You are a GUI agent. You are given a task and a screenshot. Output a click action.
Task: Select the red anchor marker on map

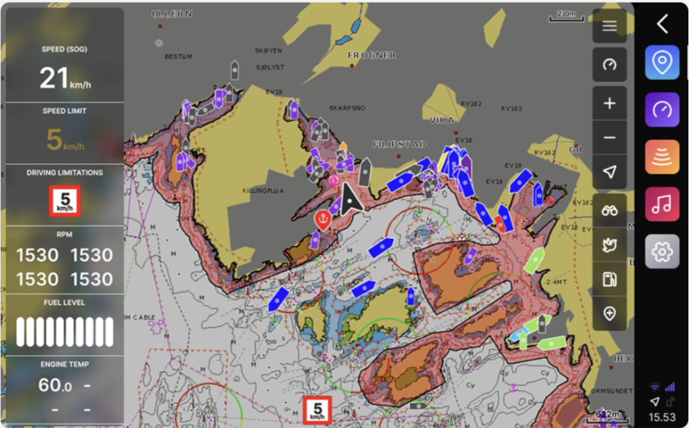click(322, 219)
